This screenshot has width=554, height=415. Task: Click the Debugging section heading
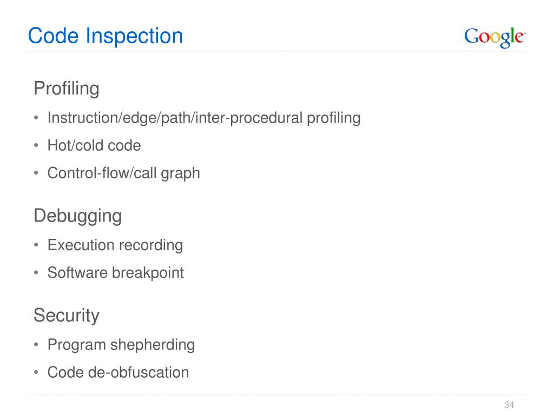coord(78,216)
